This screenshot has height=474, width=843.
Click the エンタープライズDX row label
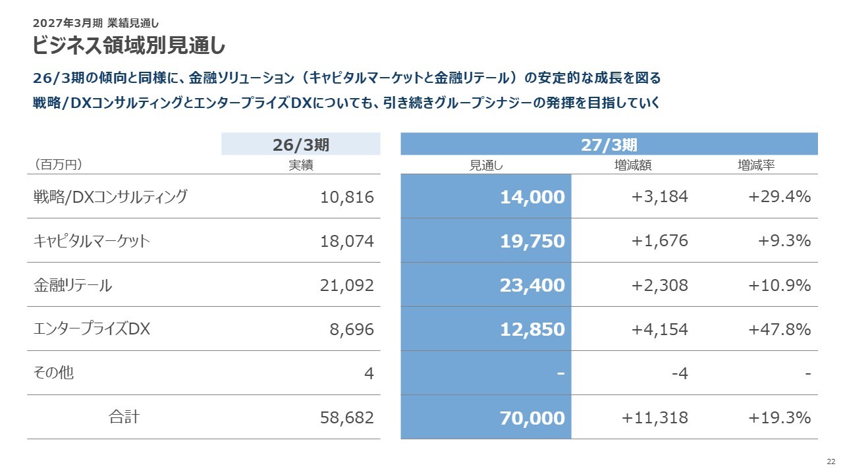(x=92, y=329)
